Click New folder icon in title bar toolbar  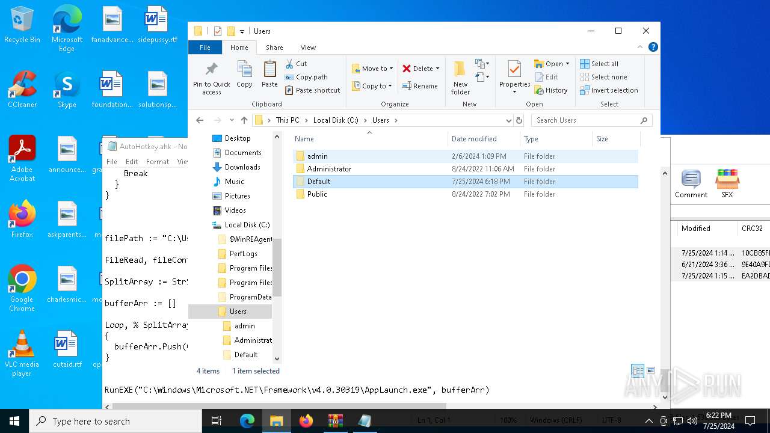click(x=231, y=31)
